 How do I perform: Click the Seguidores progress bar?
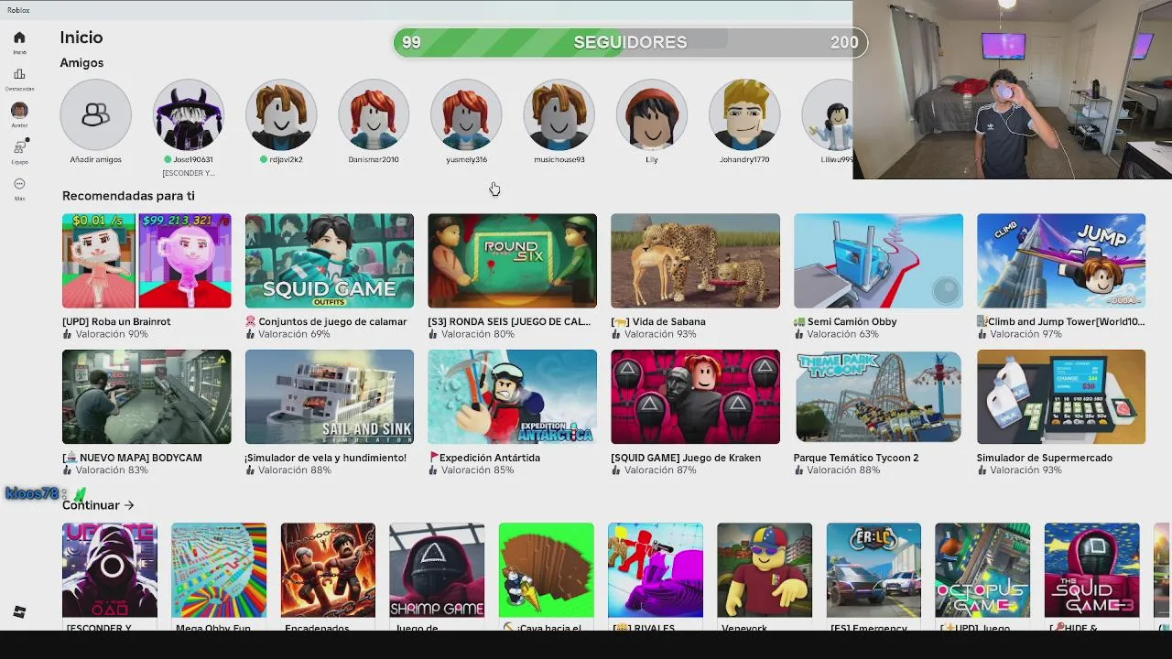tap(630, 42)
